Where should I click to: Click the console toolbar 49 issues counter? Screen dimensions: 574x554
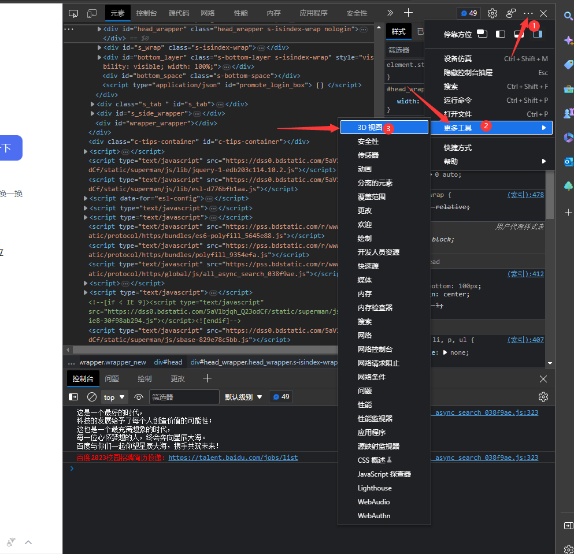click(x=281, y=397)
